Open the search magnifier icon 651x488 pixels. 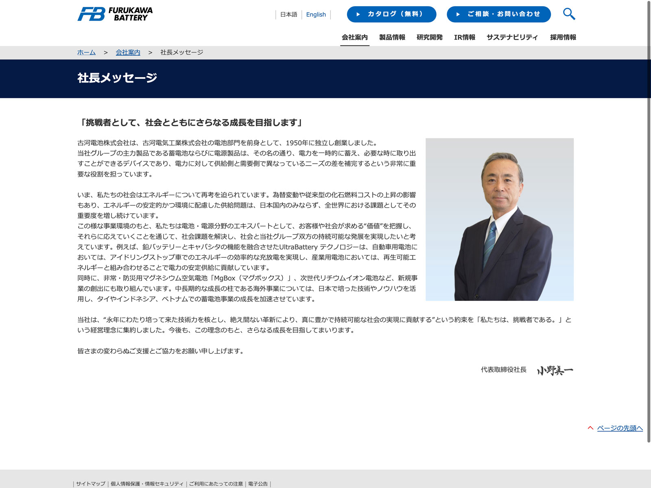tap(569, 14)
